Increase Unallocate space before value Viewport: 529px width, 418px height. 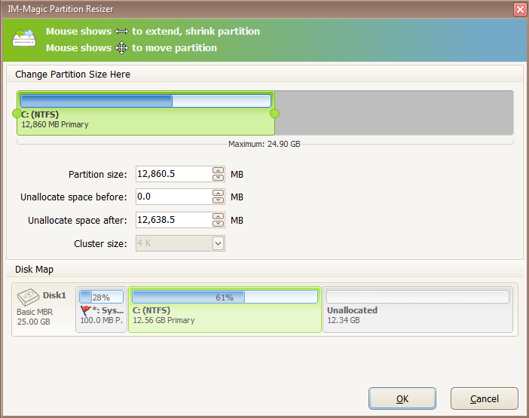click(219, 193)
